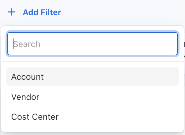Hit the Add Filter plus sign
185x135 pixels.
point(12,12)
